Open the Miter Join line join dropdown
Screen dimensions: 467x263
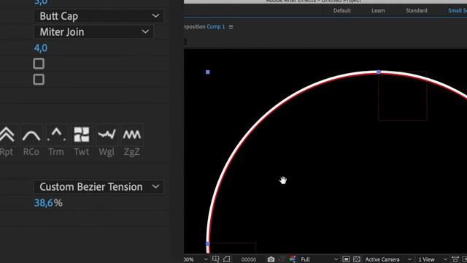(93, 32)
